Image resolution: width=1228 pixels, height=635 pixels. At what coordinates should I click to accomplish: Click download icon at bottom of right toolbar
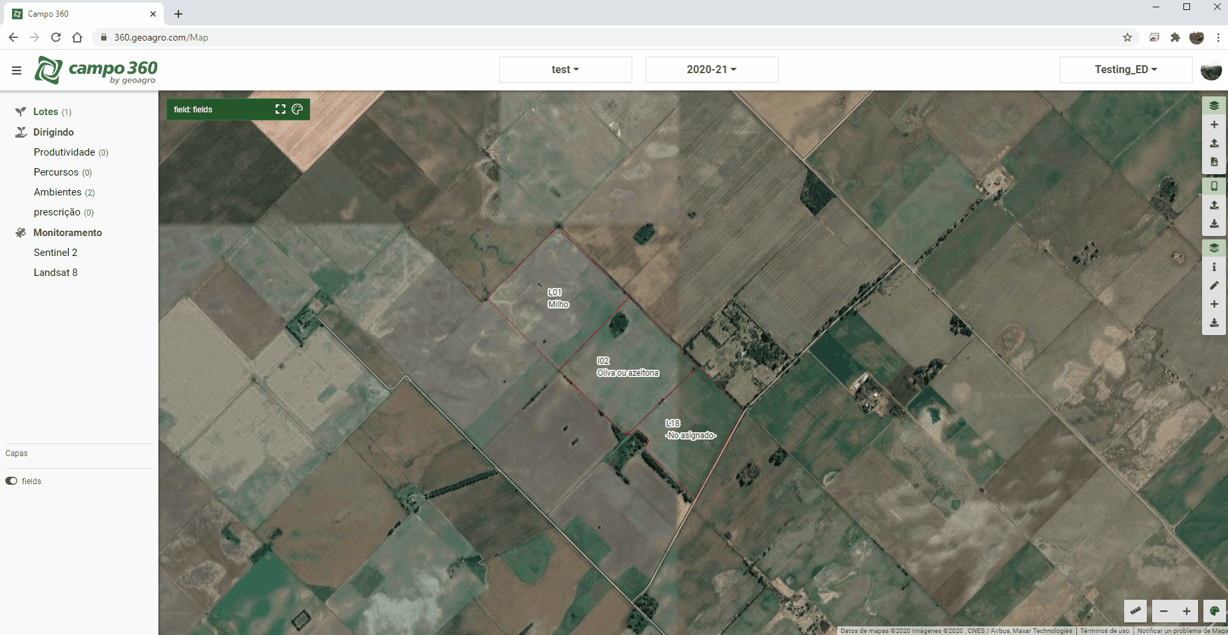point(1214,322)
